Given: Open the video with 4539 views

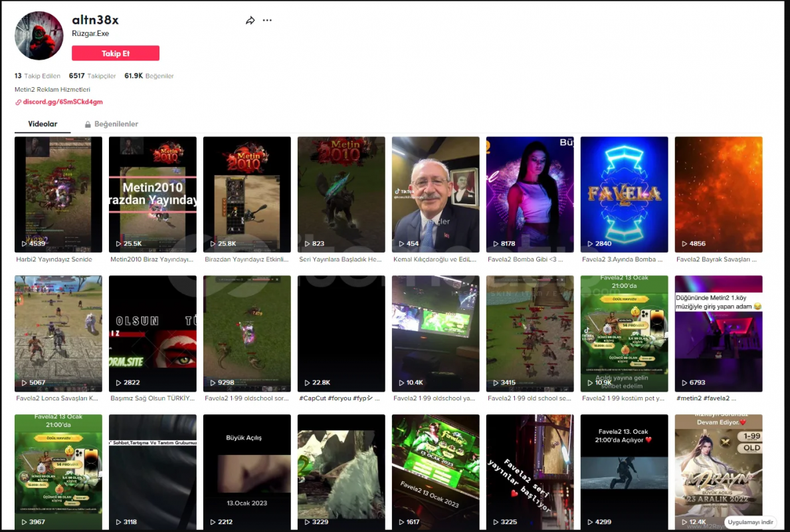Looking at the screenshot, I should [58, 195].
